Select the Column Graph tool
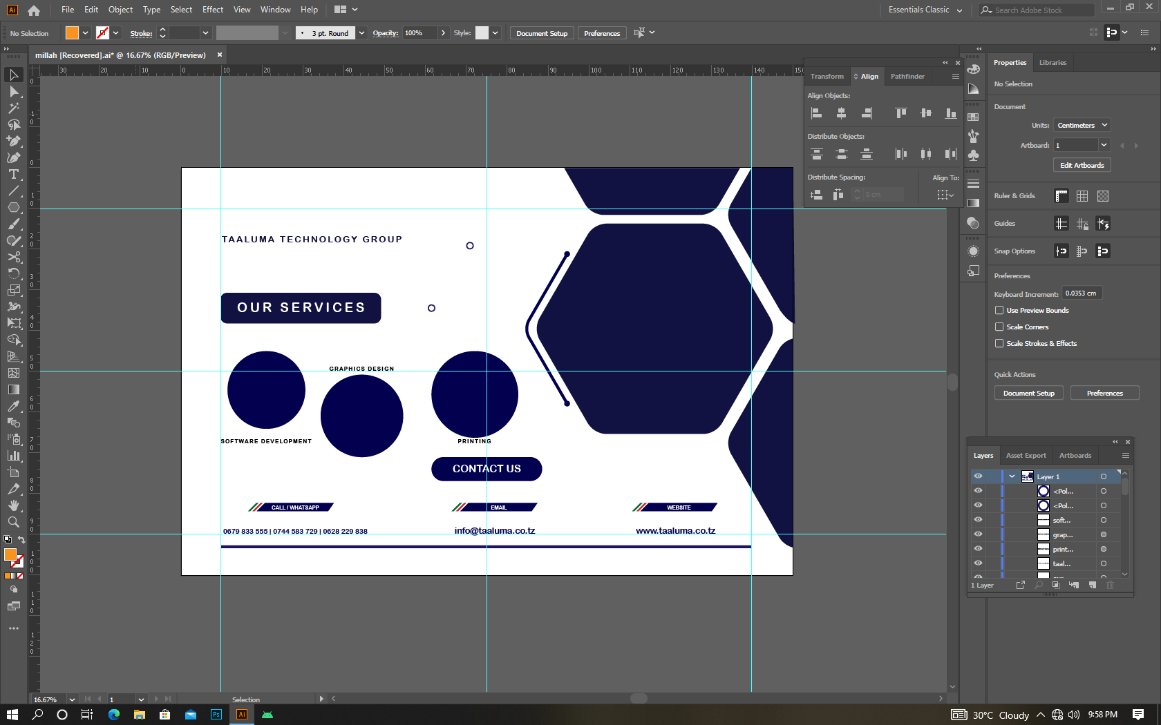 coord(14,456)
